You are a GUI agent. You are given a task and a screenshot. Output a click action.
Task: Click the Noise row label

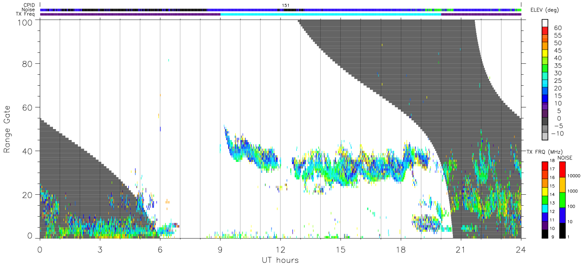point(29,10)
